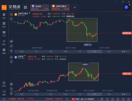Expand ETHUSD chart to fullscreen
Viewport: 132px width, 101px height.
click(11, 62)
